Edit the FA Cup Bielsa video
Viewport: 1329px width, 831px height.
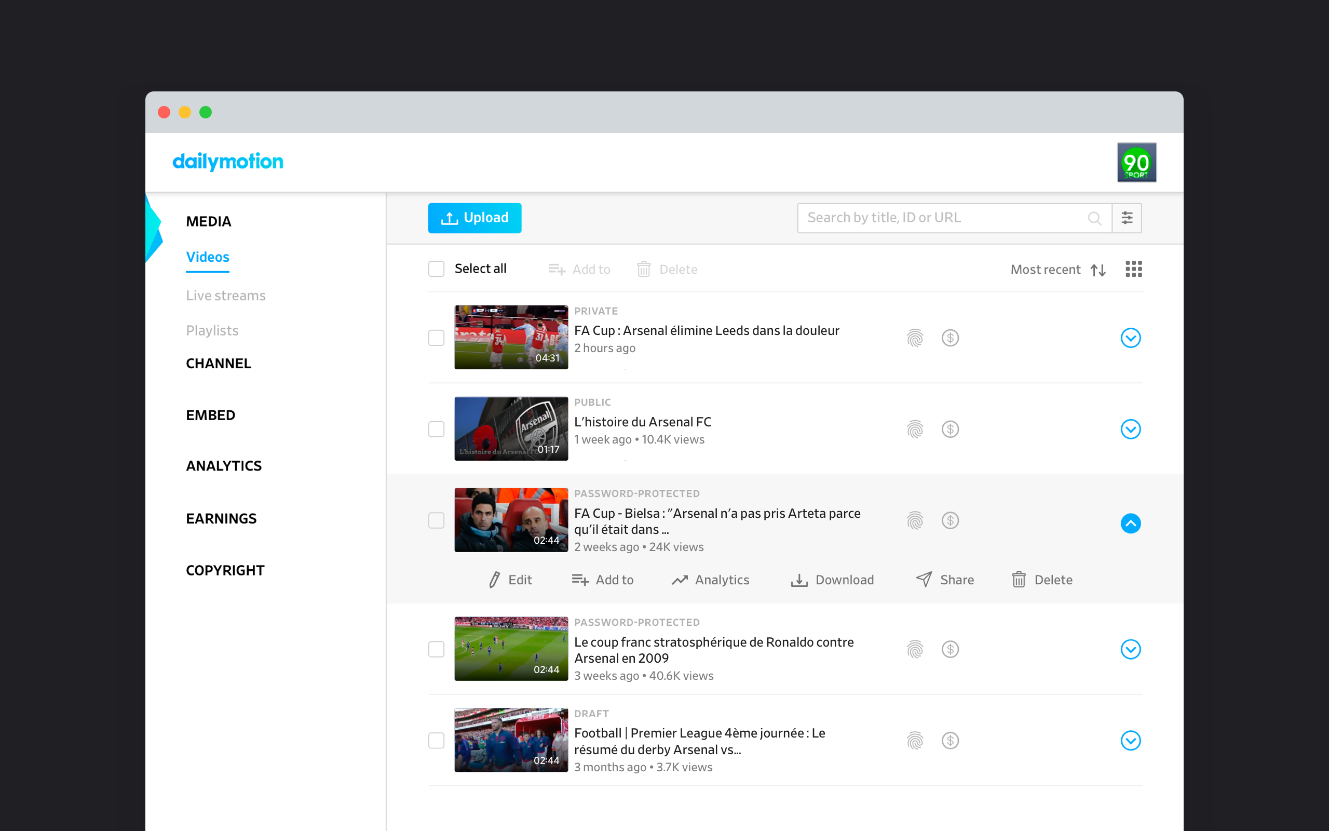(x=510, y=580)
